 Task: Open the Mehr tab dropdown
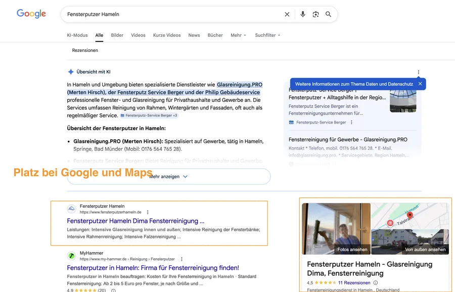pos(238,35)
